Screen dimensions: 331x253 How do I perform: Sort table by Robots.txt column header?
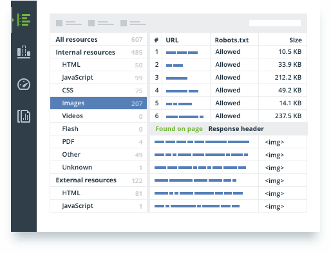[x=232, y=40]
